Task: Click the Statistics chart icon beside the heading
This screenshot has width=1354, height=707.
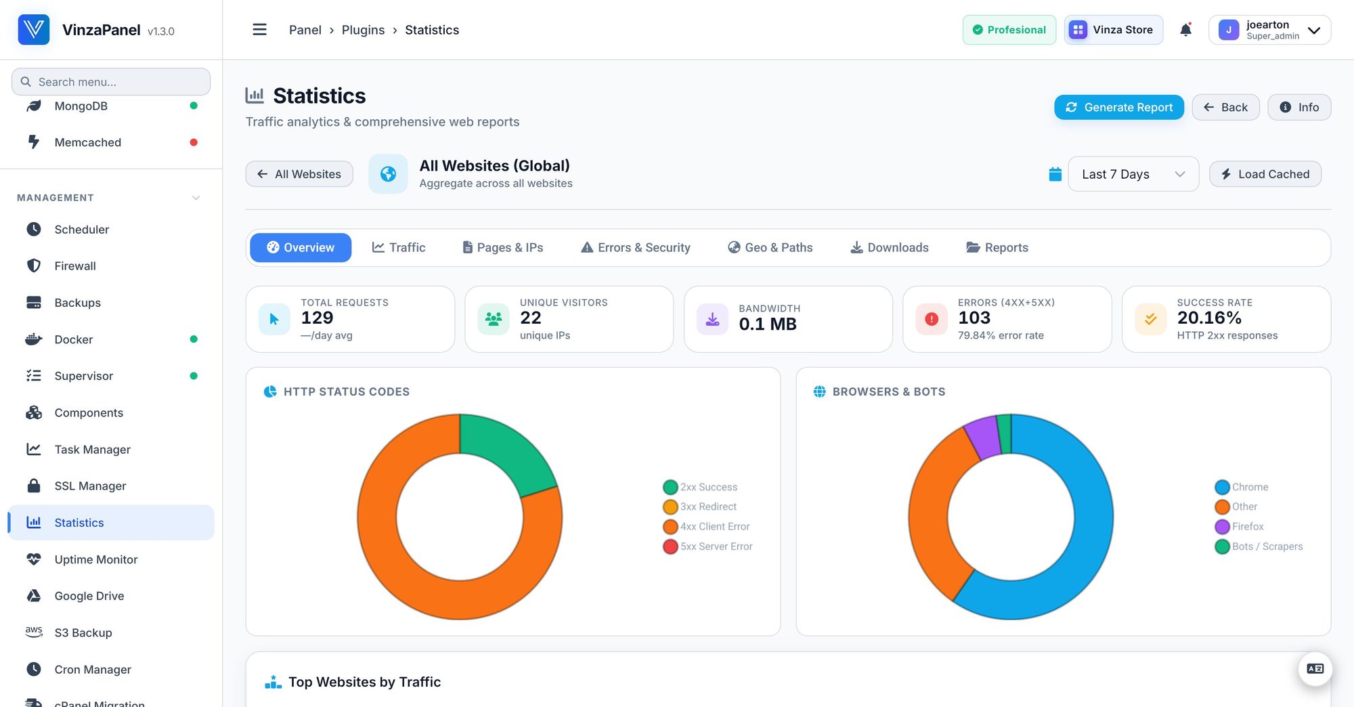Action: [x=255, y=95]
